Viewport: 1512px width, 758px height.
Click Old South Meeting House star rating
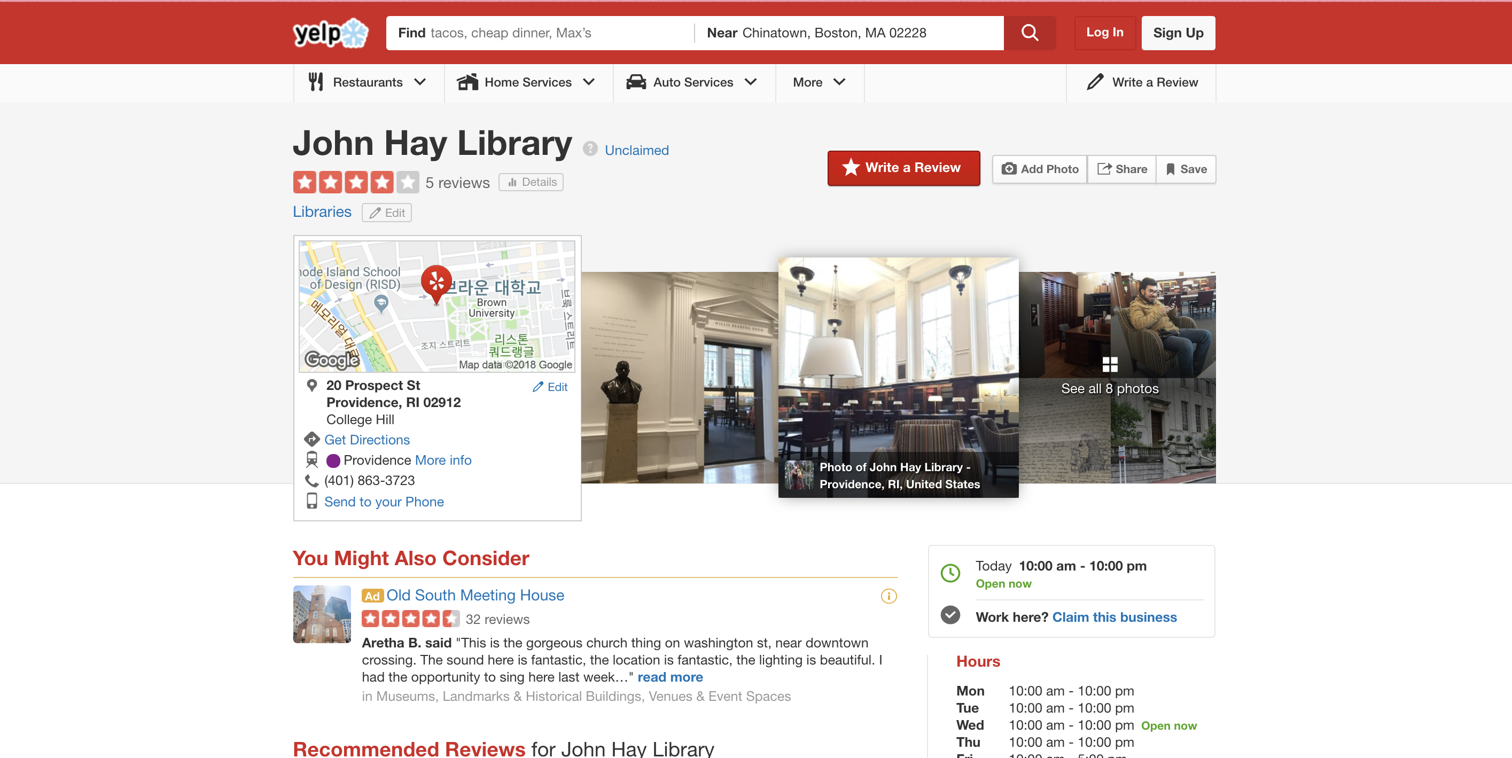tap(410, 619)
